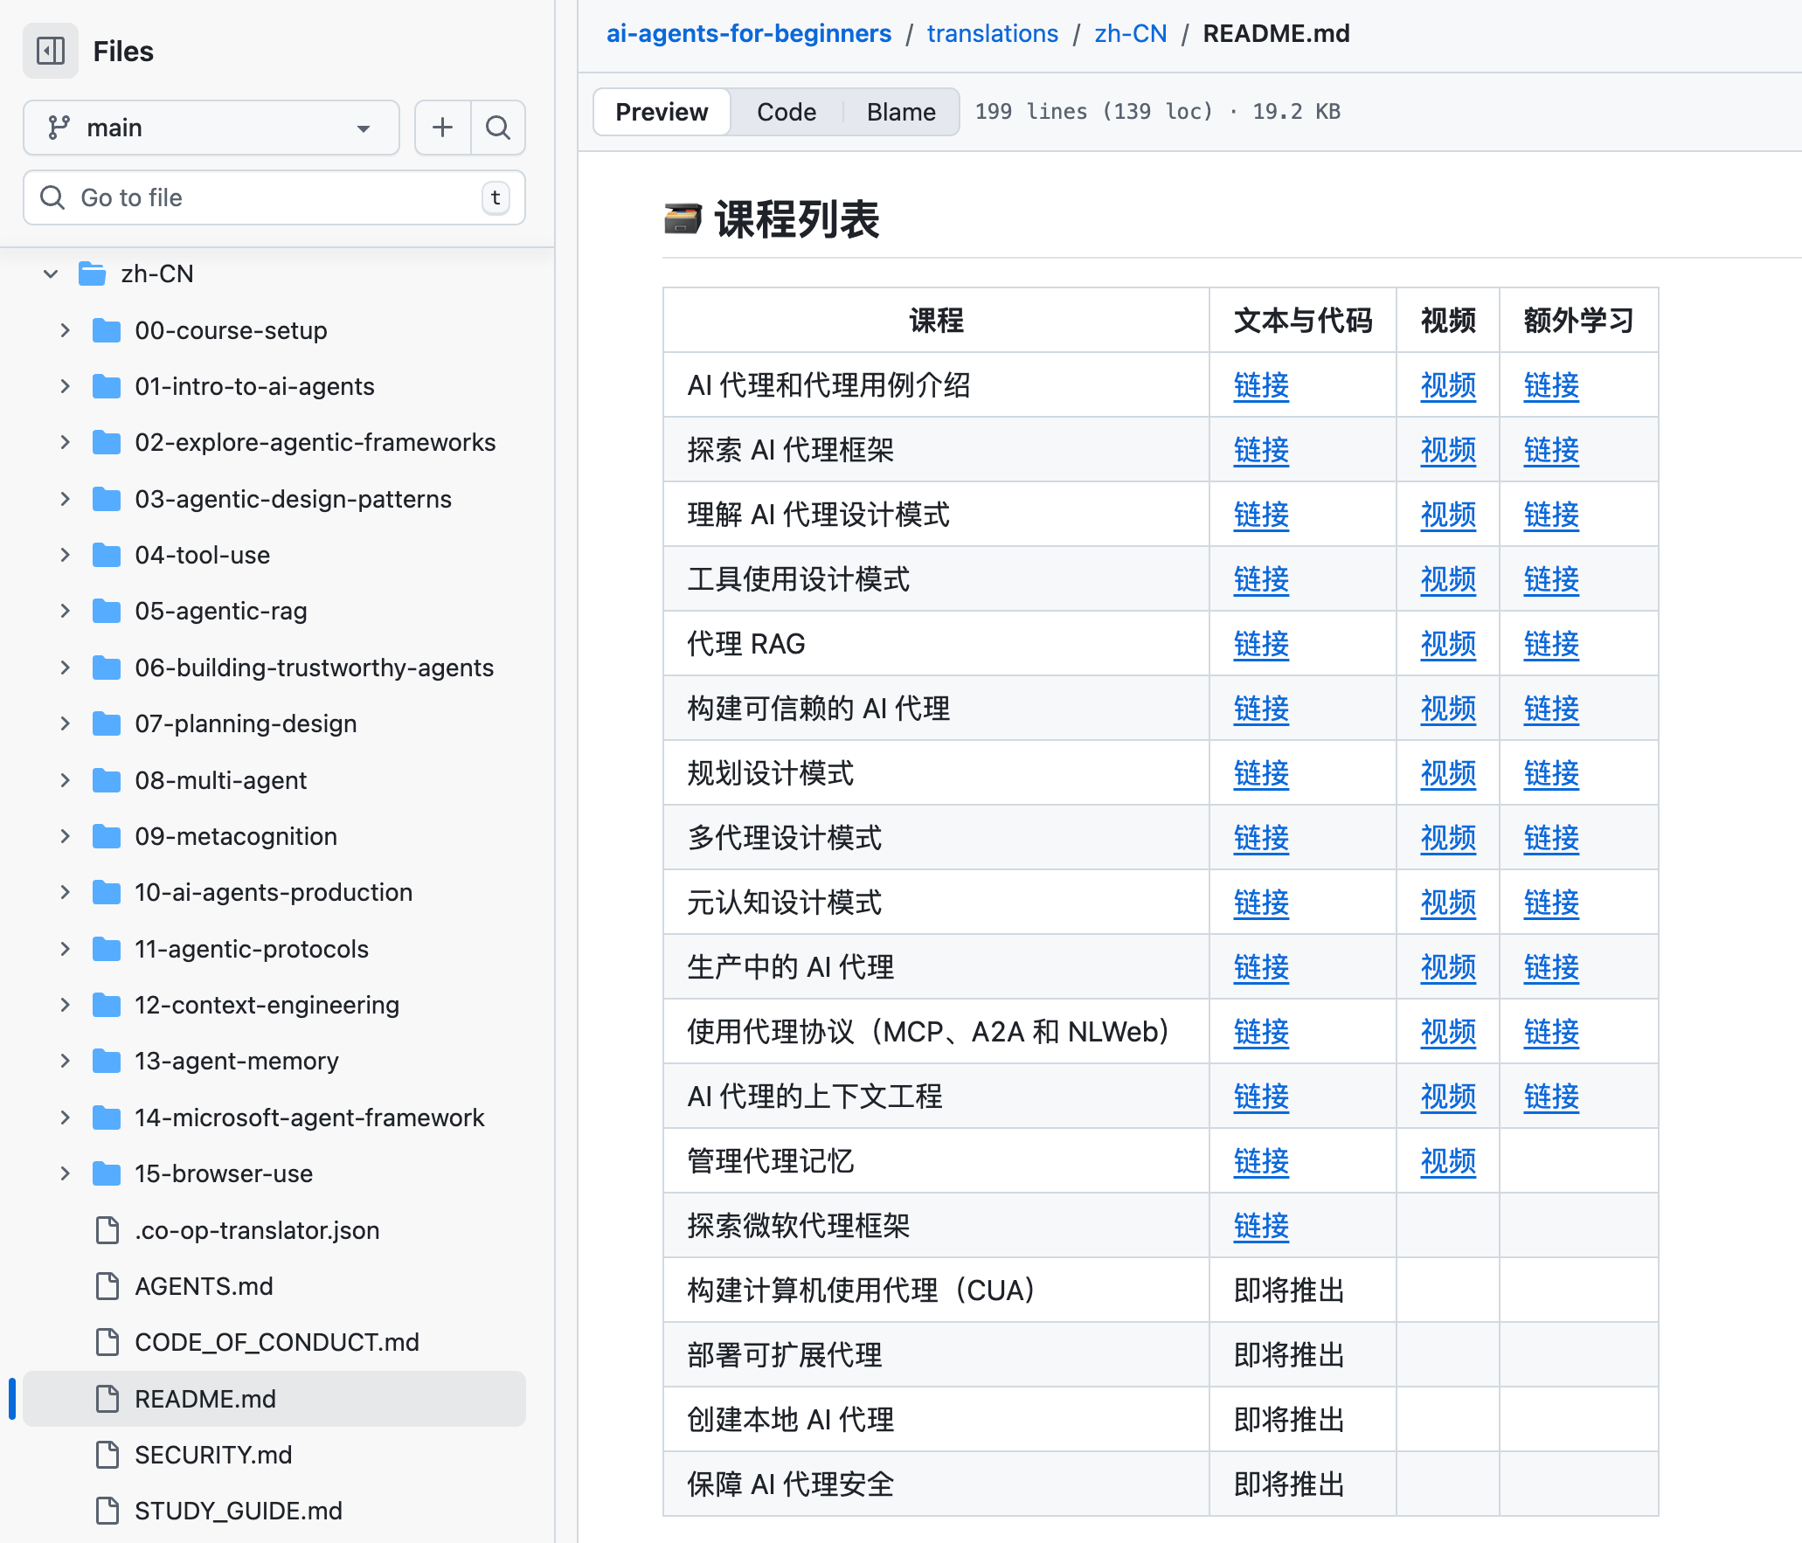Image resolution: width=1802 pixels, height=1543 pixels.
Task: Open the main branch dropdown
Action: pos(211,128)
